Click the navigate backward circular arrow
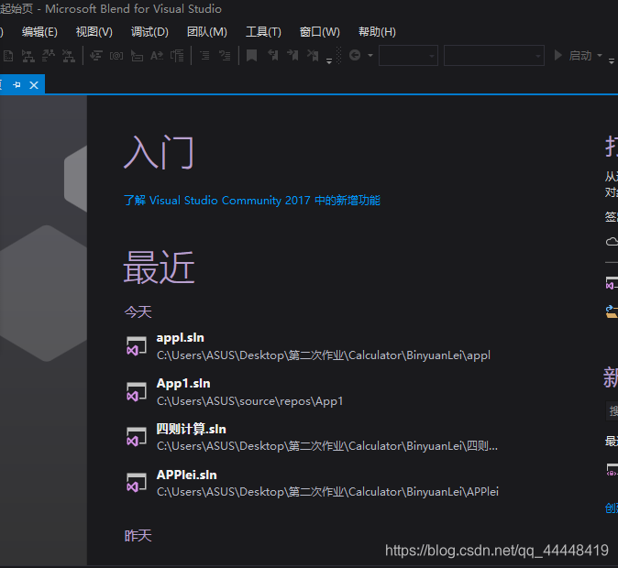 click(355, 55)
